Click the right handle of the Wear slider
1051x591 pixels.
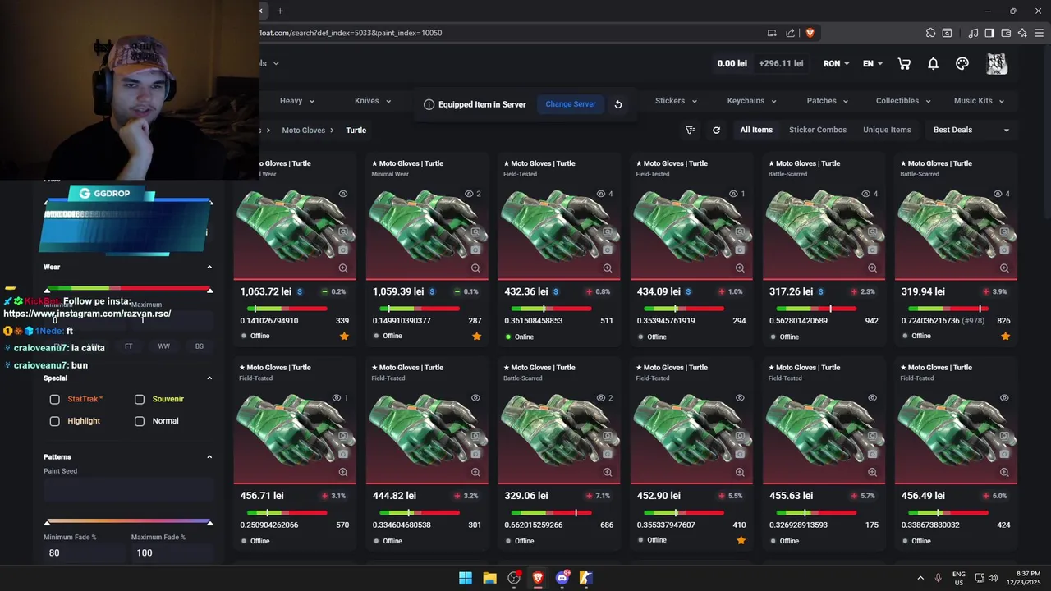[209, 291]
